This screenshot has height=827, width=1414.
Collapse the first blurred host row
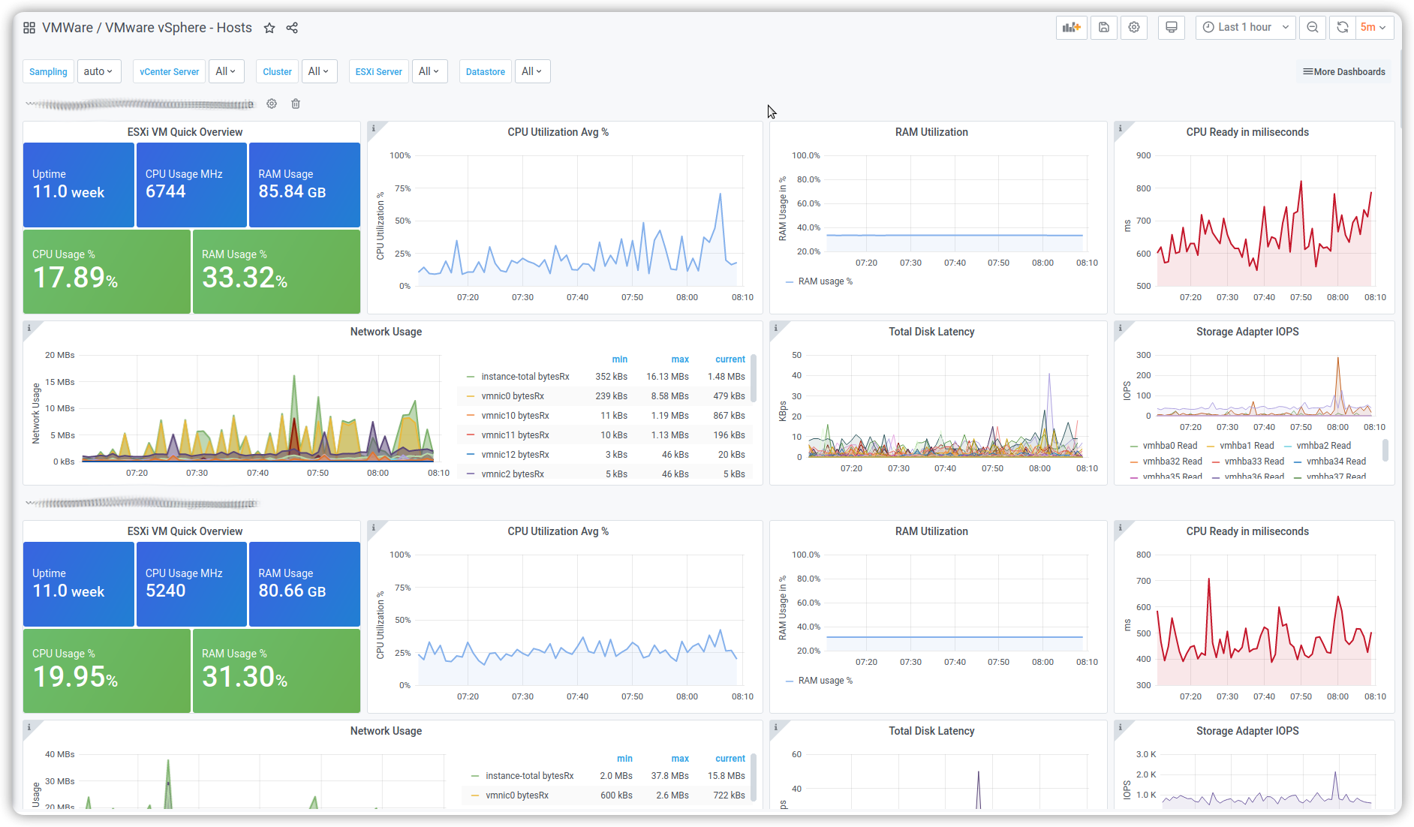tap(140, 104)
